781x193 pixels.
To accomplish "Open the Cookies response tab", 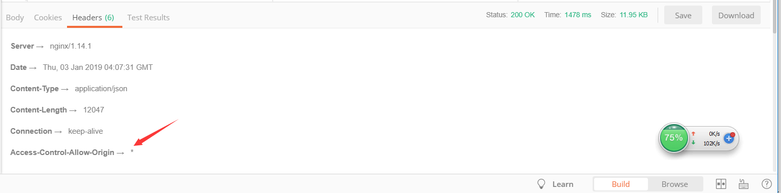I will coord(48,17).
